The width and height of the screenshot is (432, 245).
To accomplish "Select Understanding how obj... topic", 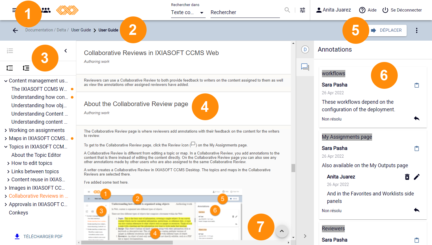I will [x=39, y=105].
